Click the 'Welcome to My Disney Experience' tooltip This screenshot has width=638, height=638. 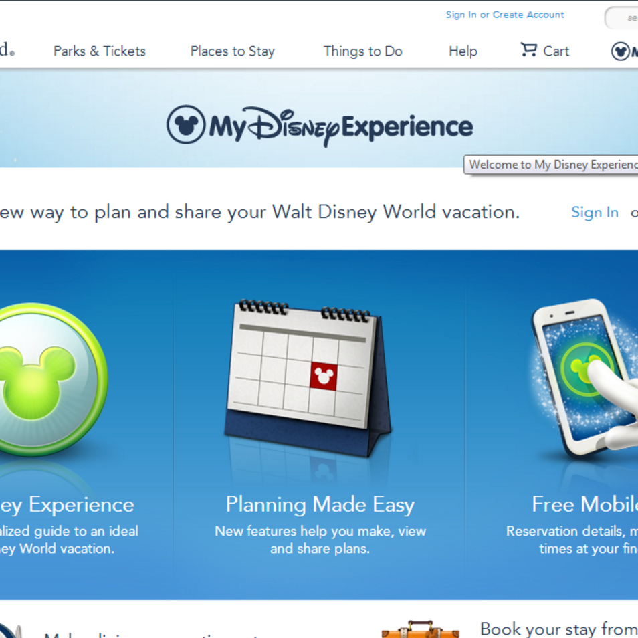(551, 165)
